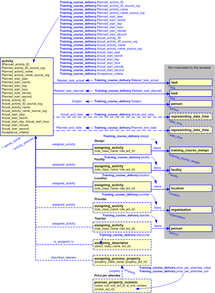215x293 pixels.
Task: Click Training_course_delivery.teacher label
Action: click(x=126, y=215)
